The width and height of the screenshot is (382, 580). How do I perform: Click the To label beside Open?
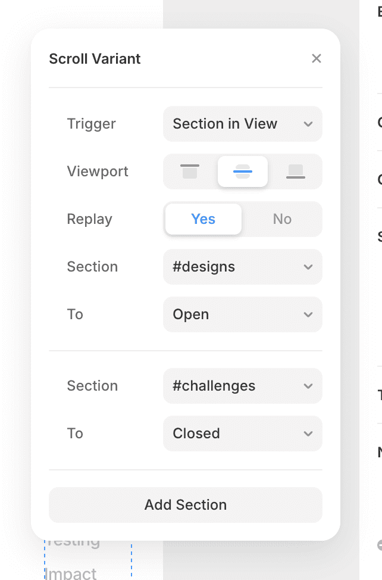click(x=75, y=314)
